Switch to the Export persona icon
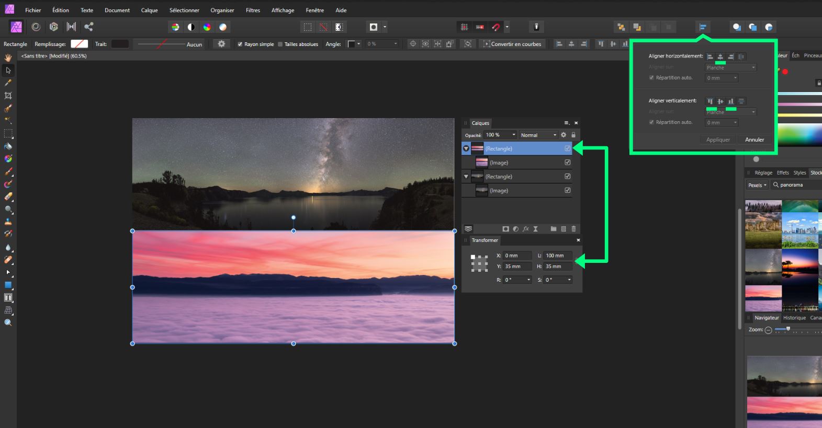Viewport: 822px width, 428px height. (x=89, y=27)
